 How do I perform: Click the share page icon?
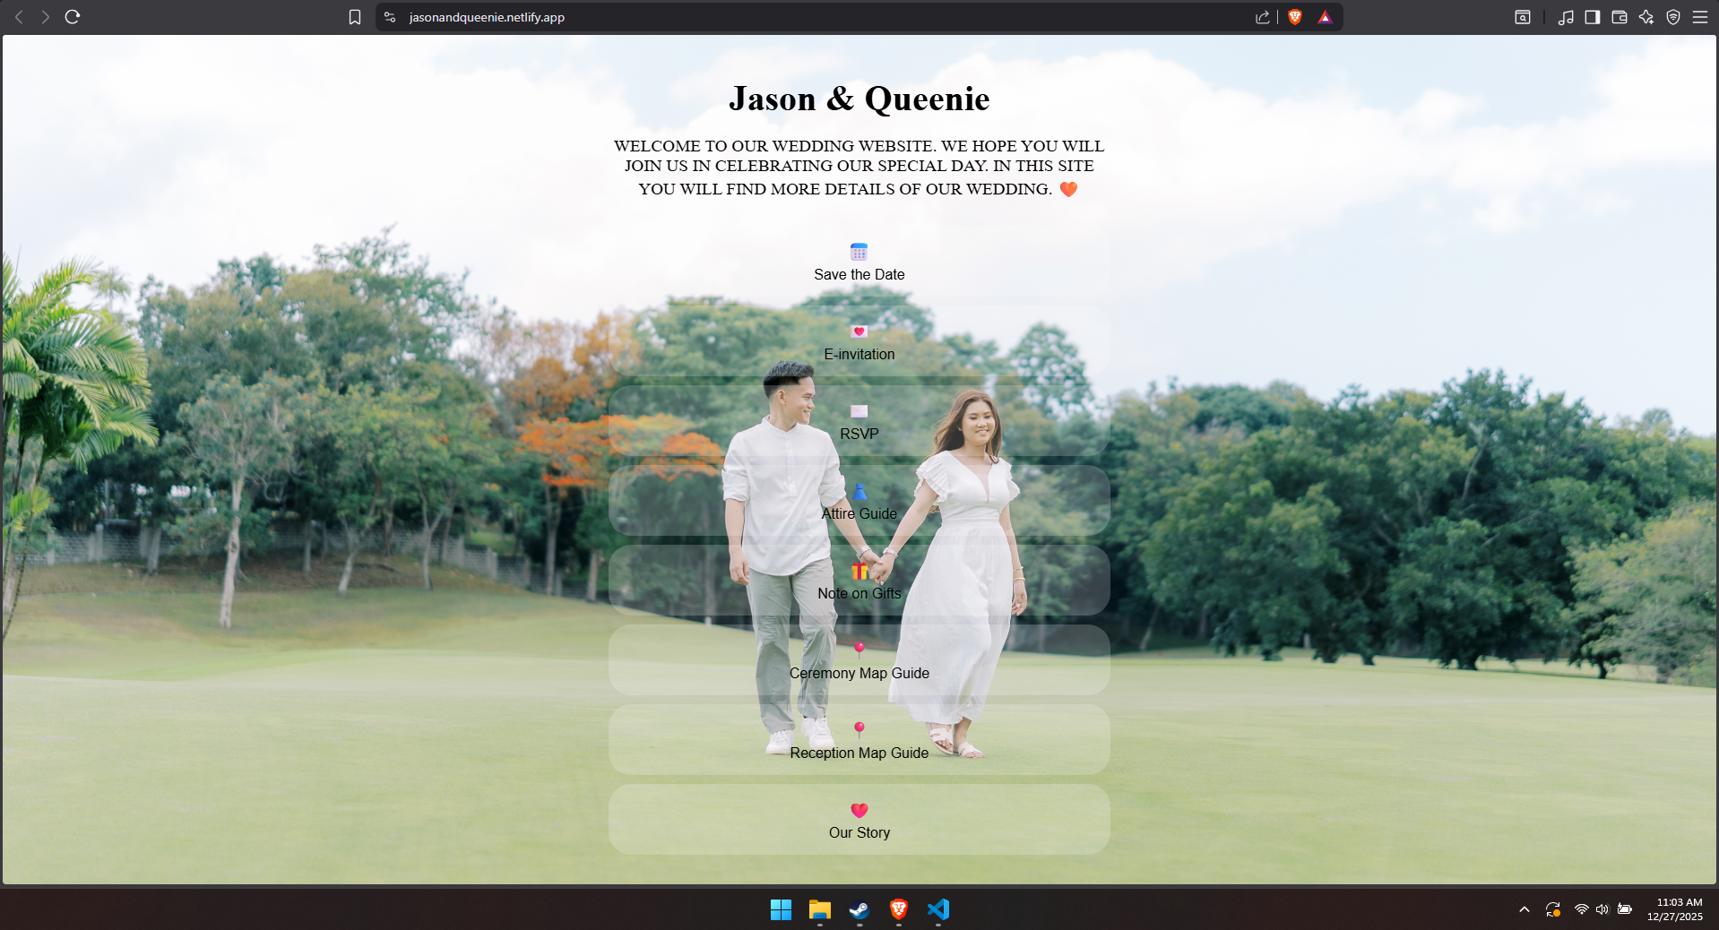click(1262, 16)
